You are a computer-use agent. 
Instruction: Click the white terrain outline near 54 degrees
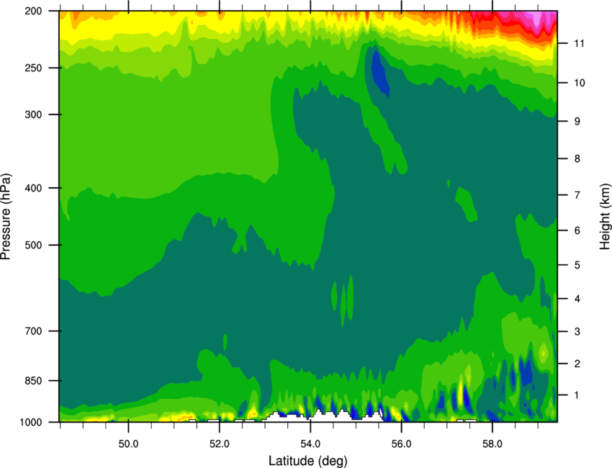(324, 416)
